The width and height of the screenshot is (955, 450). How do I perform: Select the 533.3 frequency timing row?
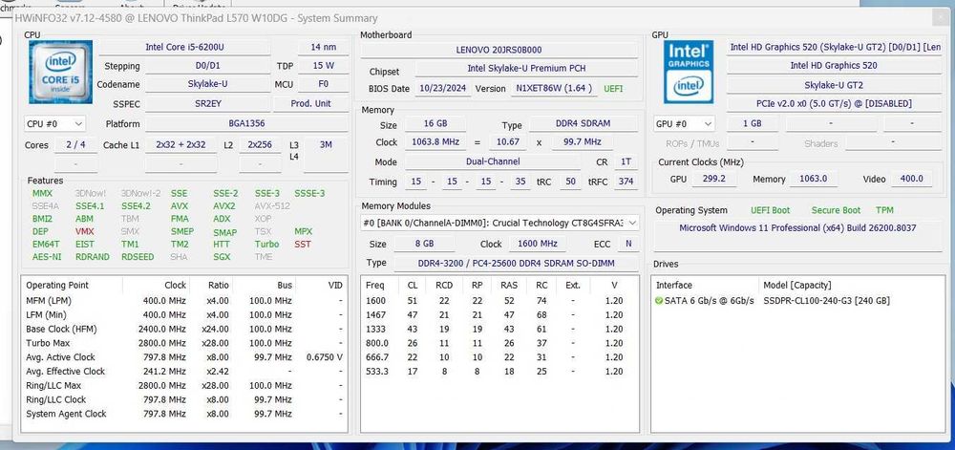click(x=499, y=372)
